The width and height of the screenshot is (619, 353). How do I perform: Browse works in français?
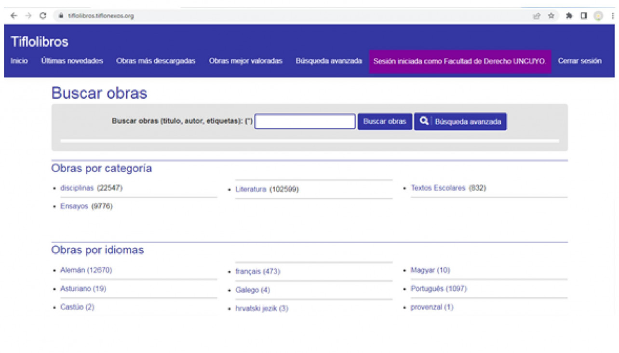coord(257,272)
